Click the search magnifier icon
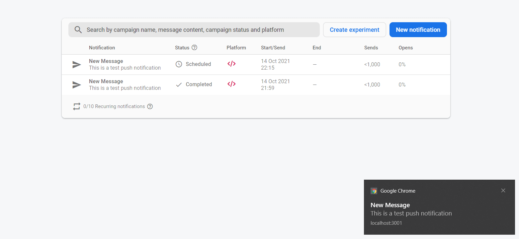The width and height of the screenshot is (519, 239). (78, 30)
